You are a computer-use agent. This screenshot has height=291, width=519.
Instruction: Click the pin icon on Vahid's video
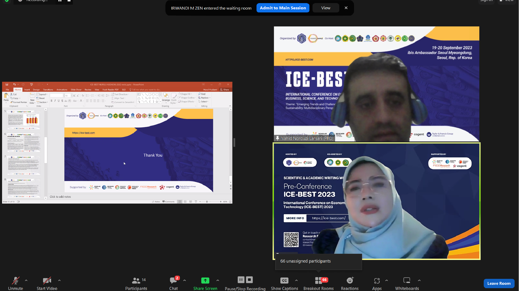(278, 138)
